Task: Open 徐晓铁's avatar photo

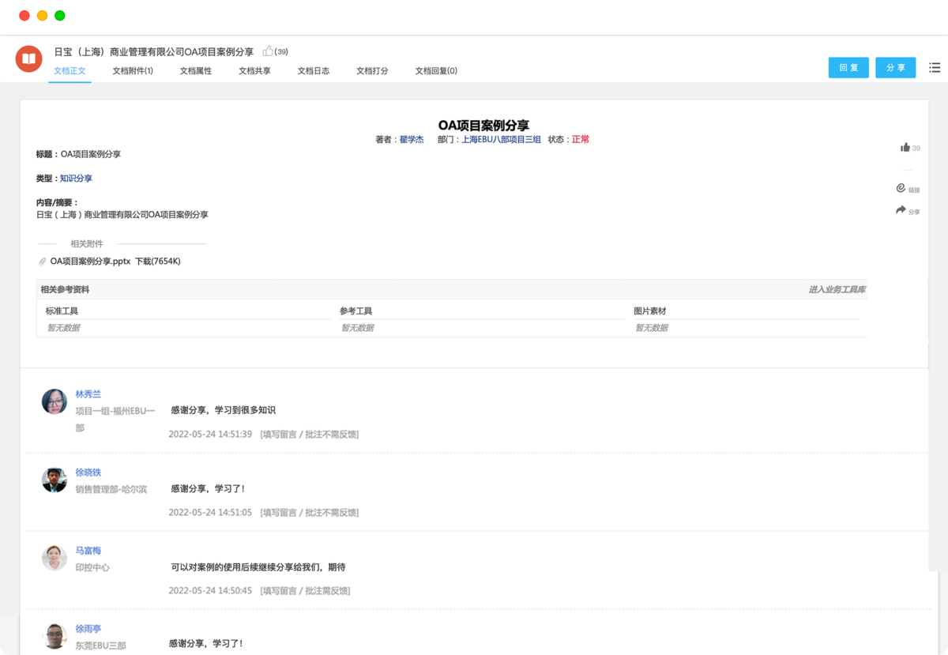Action: pos(55,480)
